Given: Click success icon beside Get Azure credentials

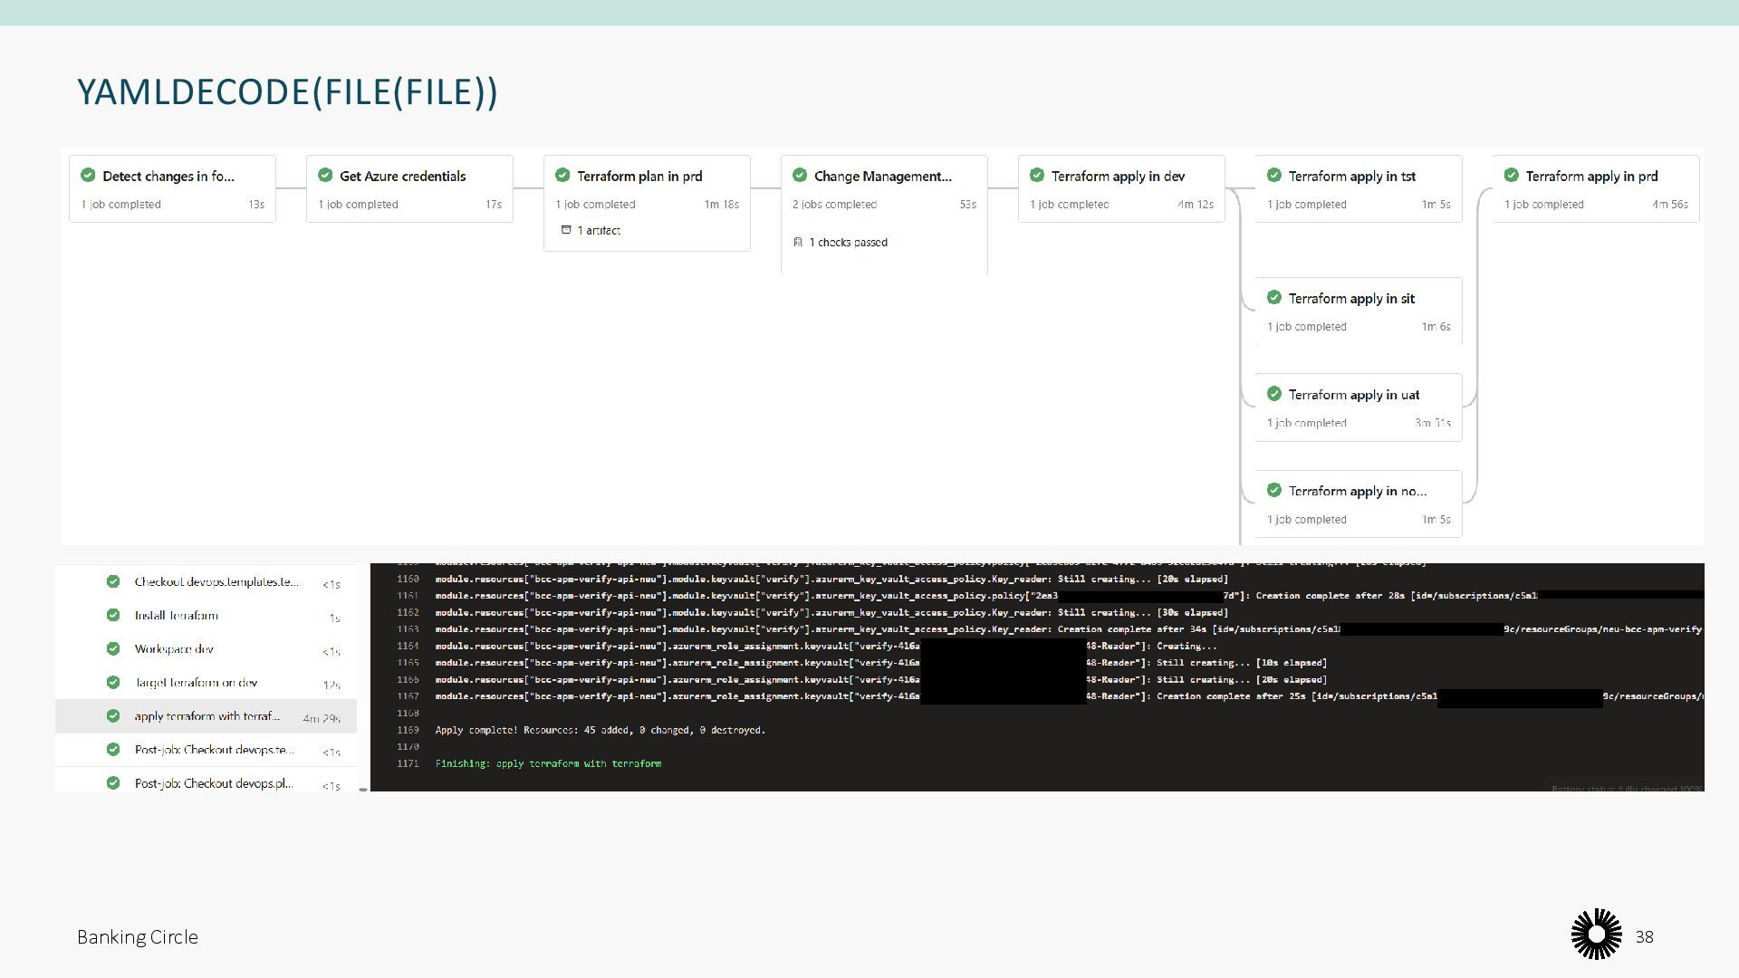Looking at the screenshot, I should tap(325, 176).
